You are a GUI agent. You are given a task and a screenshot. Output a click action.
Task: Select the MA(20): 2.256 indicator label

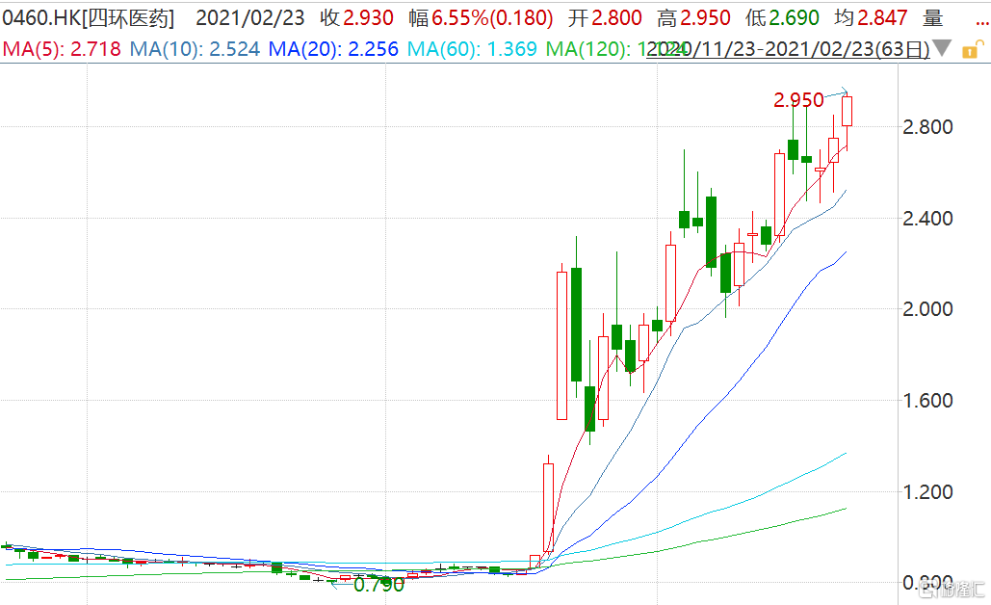(x=333, y=49)
